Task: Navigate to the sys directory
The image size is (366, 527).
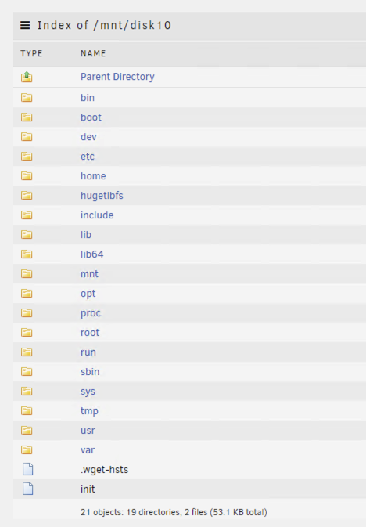Action: point(88,392)
